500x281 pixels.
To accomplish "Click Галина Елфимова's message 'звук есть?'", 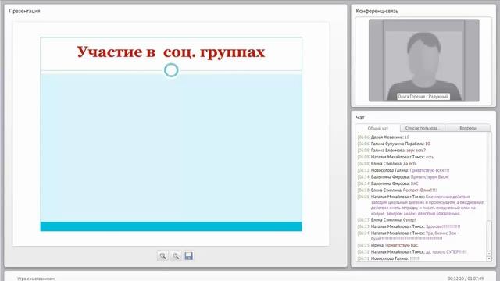I will 391,151.
